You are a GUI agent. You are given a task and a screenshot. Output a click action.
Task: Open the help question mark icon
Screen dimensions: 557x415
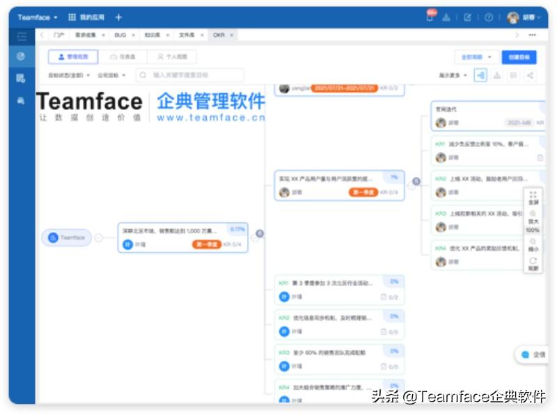489,17
